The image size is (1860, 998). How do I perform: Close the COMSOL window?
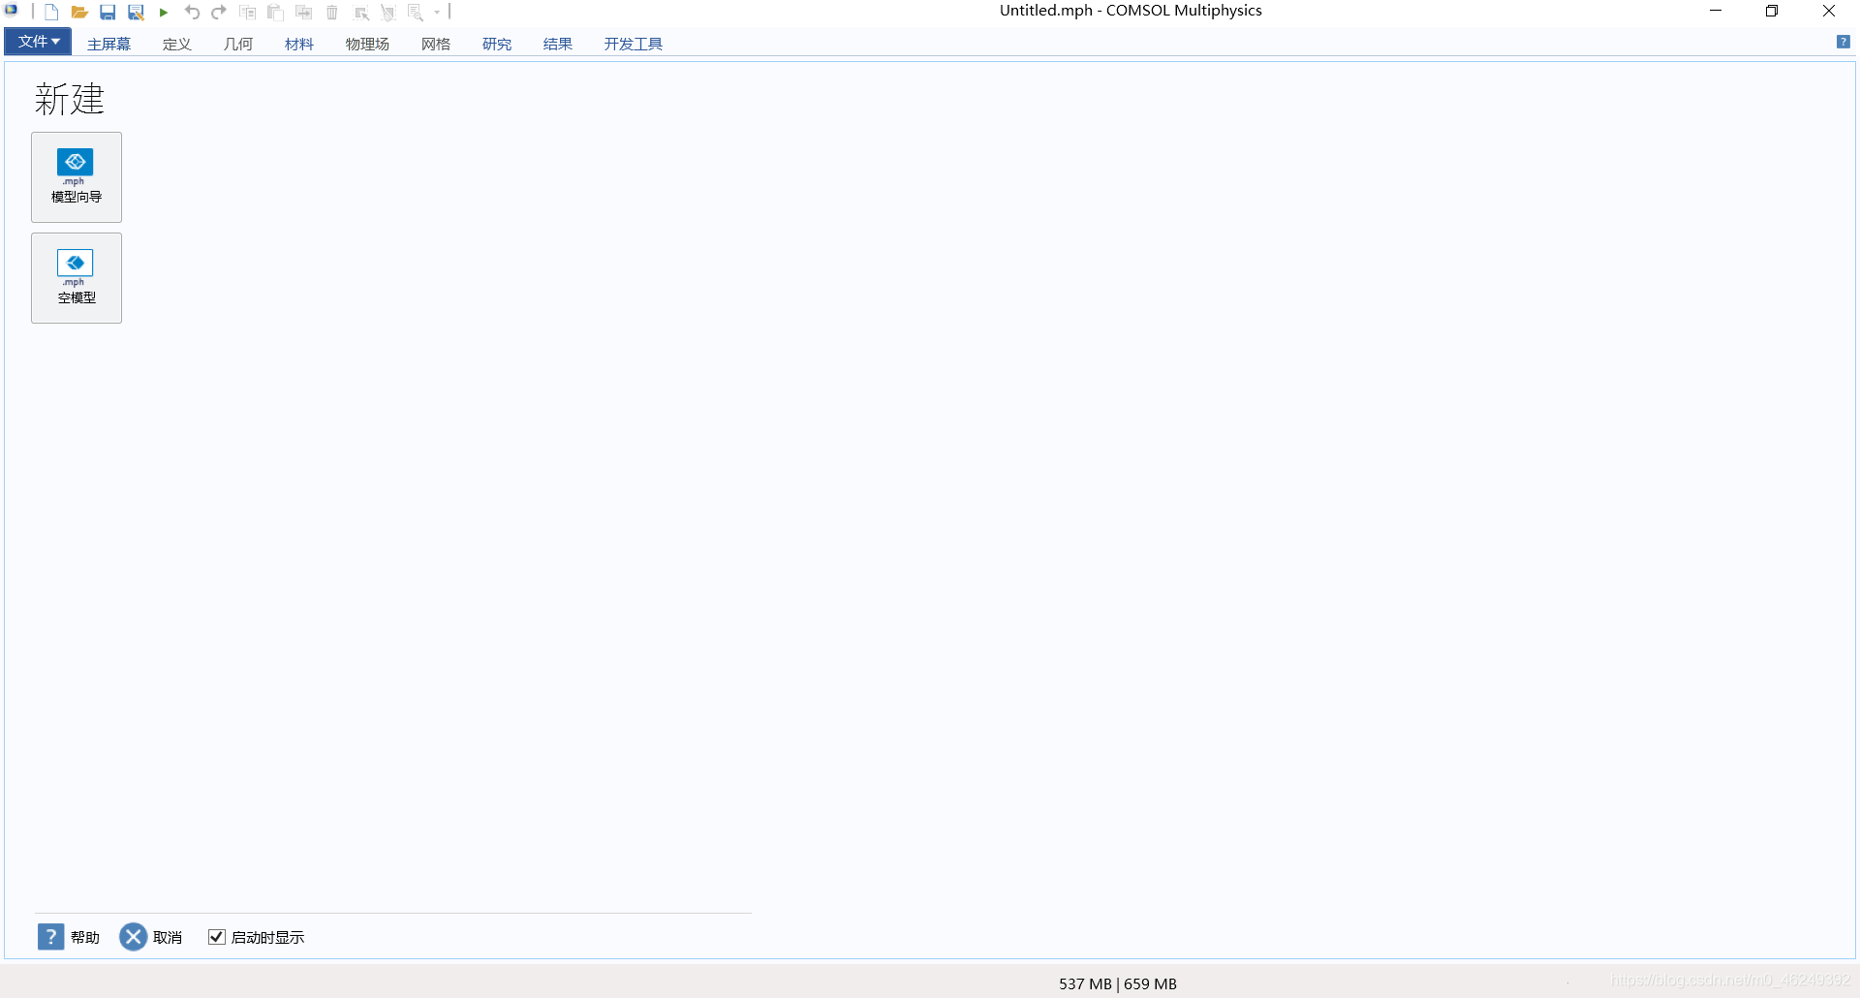(1829, 11)
